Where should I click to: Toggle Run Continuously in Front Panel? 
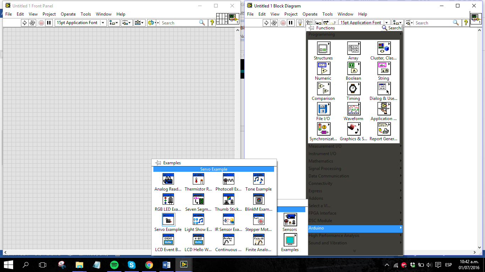33,23
